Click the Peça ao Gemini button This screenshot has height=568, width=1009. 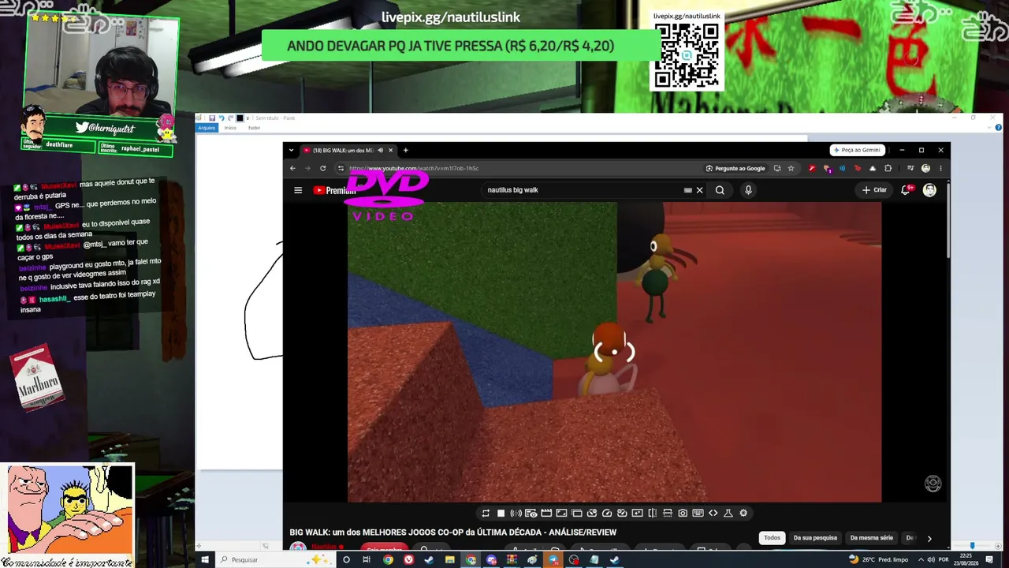(x=856, y=150)
